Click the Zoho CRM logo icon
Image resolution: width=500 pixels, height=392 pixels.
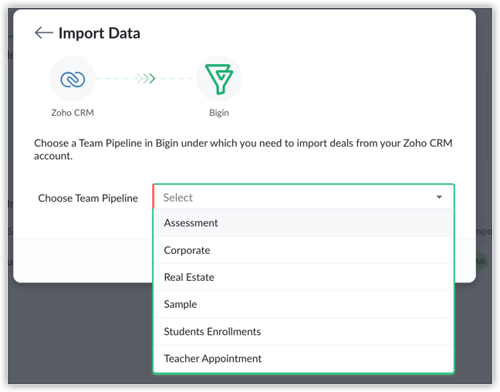pos(73,79)
